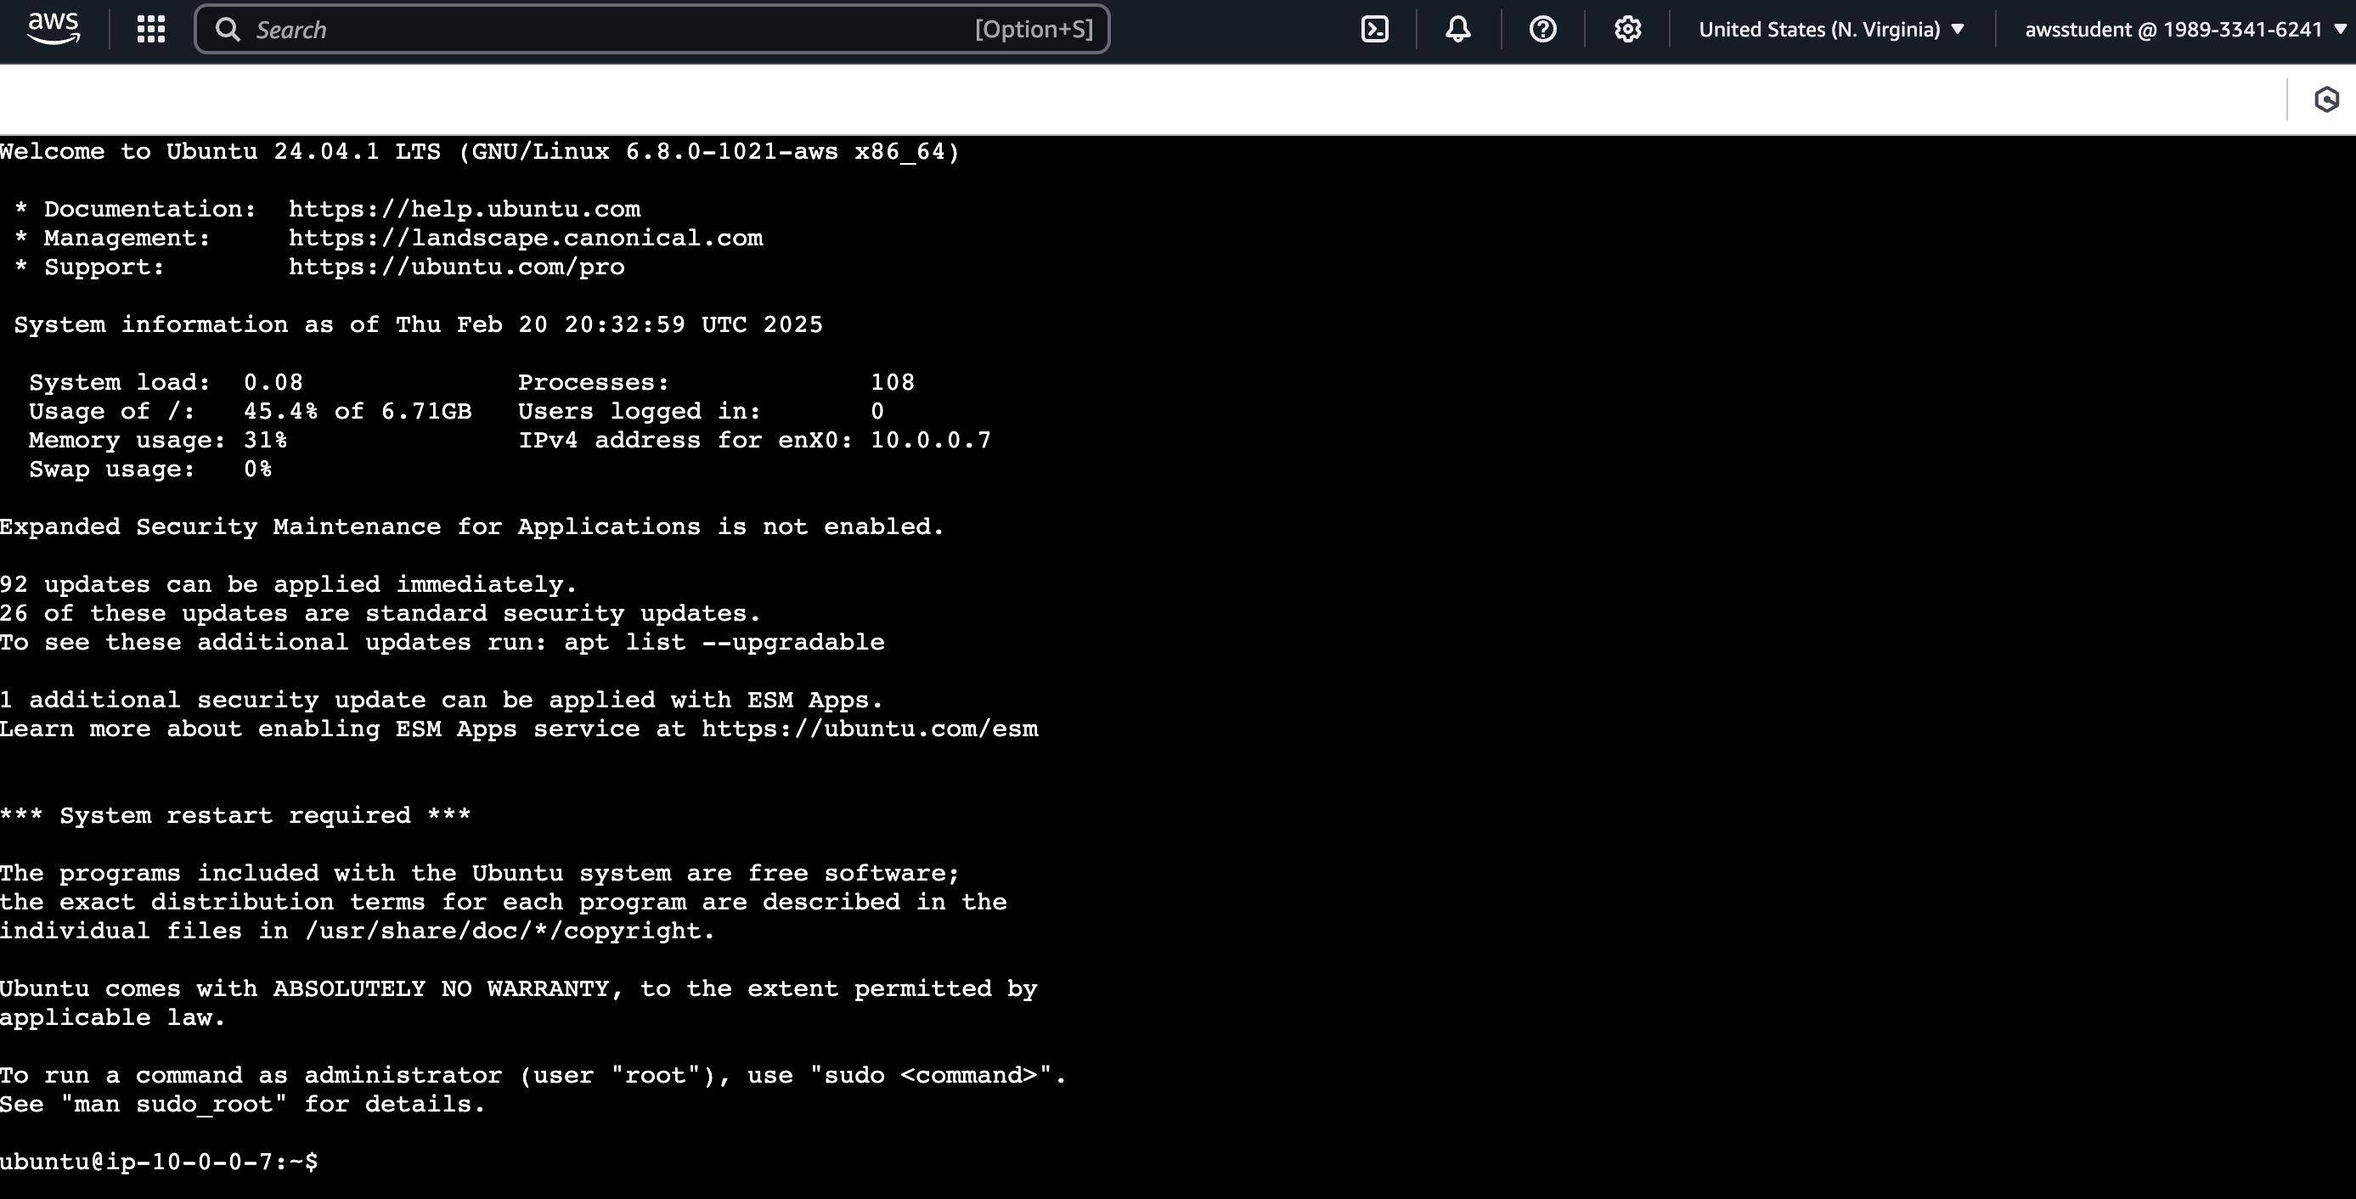2356x1199 pixels.
Task: Click the https://help.ubuntu.com documentation URL
Action: [465, 209]
